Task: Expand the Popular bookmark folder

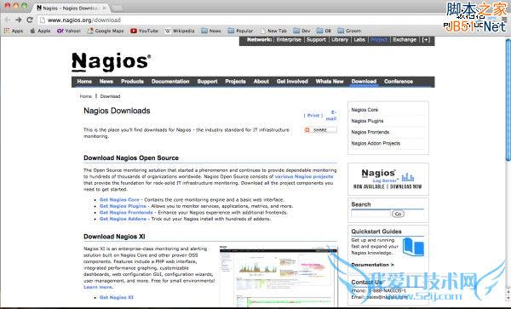Action: coord(240,31)
